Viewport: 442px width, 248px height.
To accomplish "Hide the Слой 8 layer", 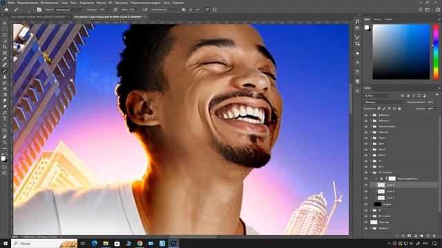I will 366,192.
